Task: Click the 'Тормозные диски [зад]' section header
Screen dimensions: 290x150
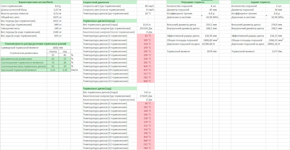Action: (110, 89)
